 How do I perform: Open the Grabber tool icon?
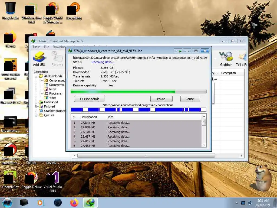226,59
